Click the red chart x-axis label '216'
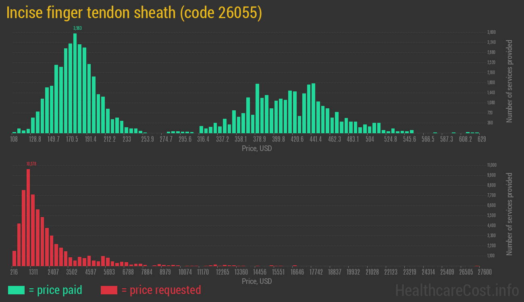 tap(14, 272)
